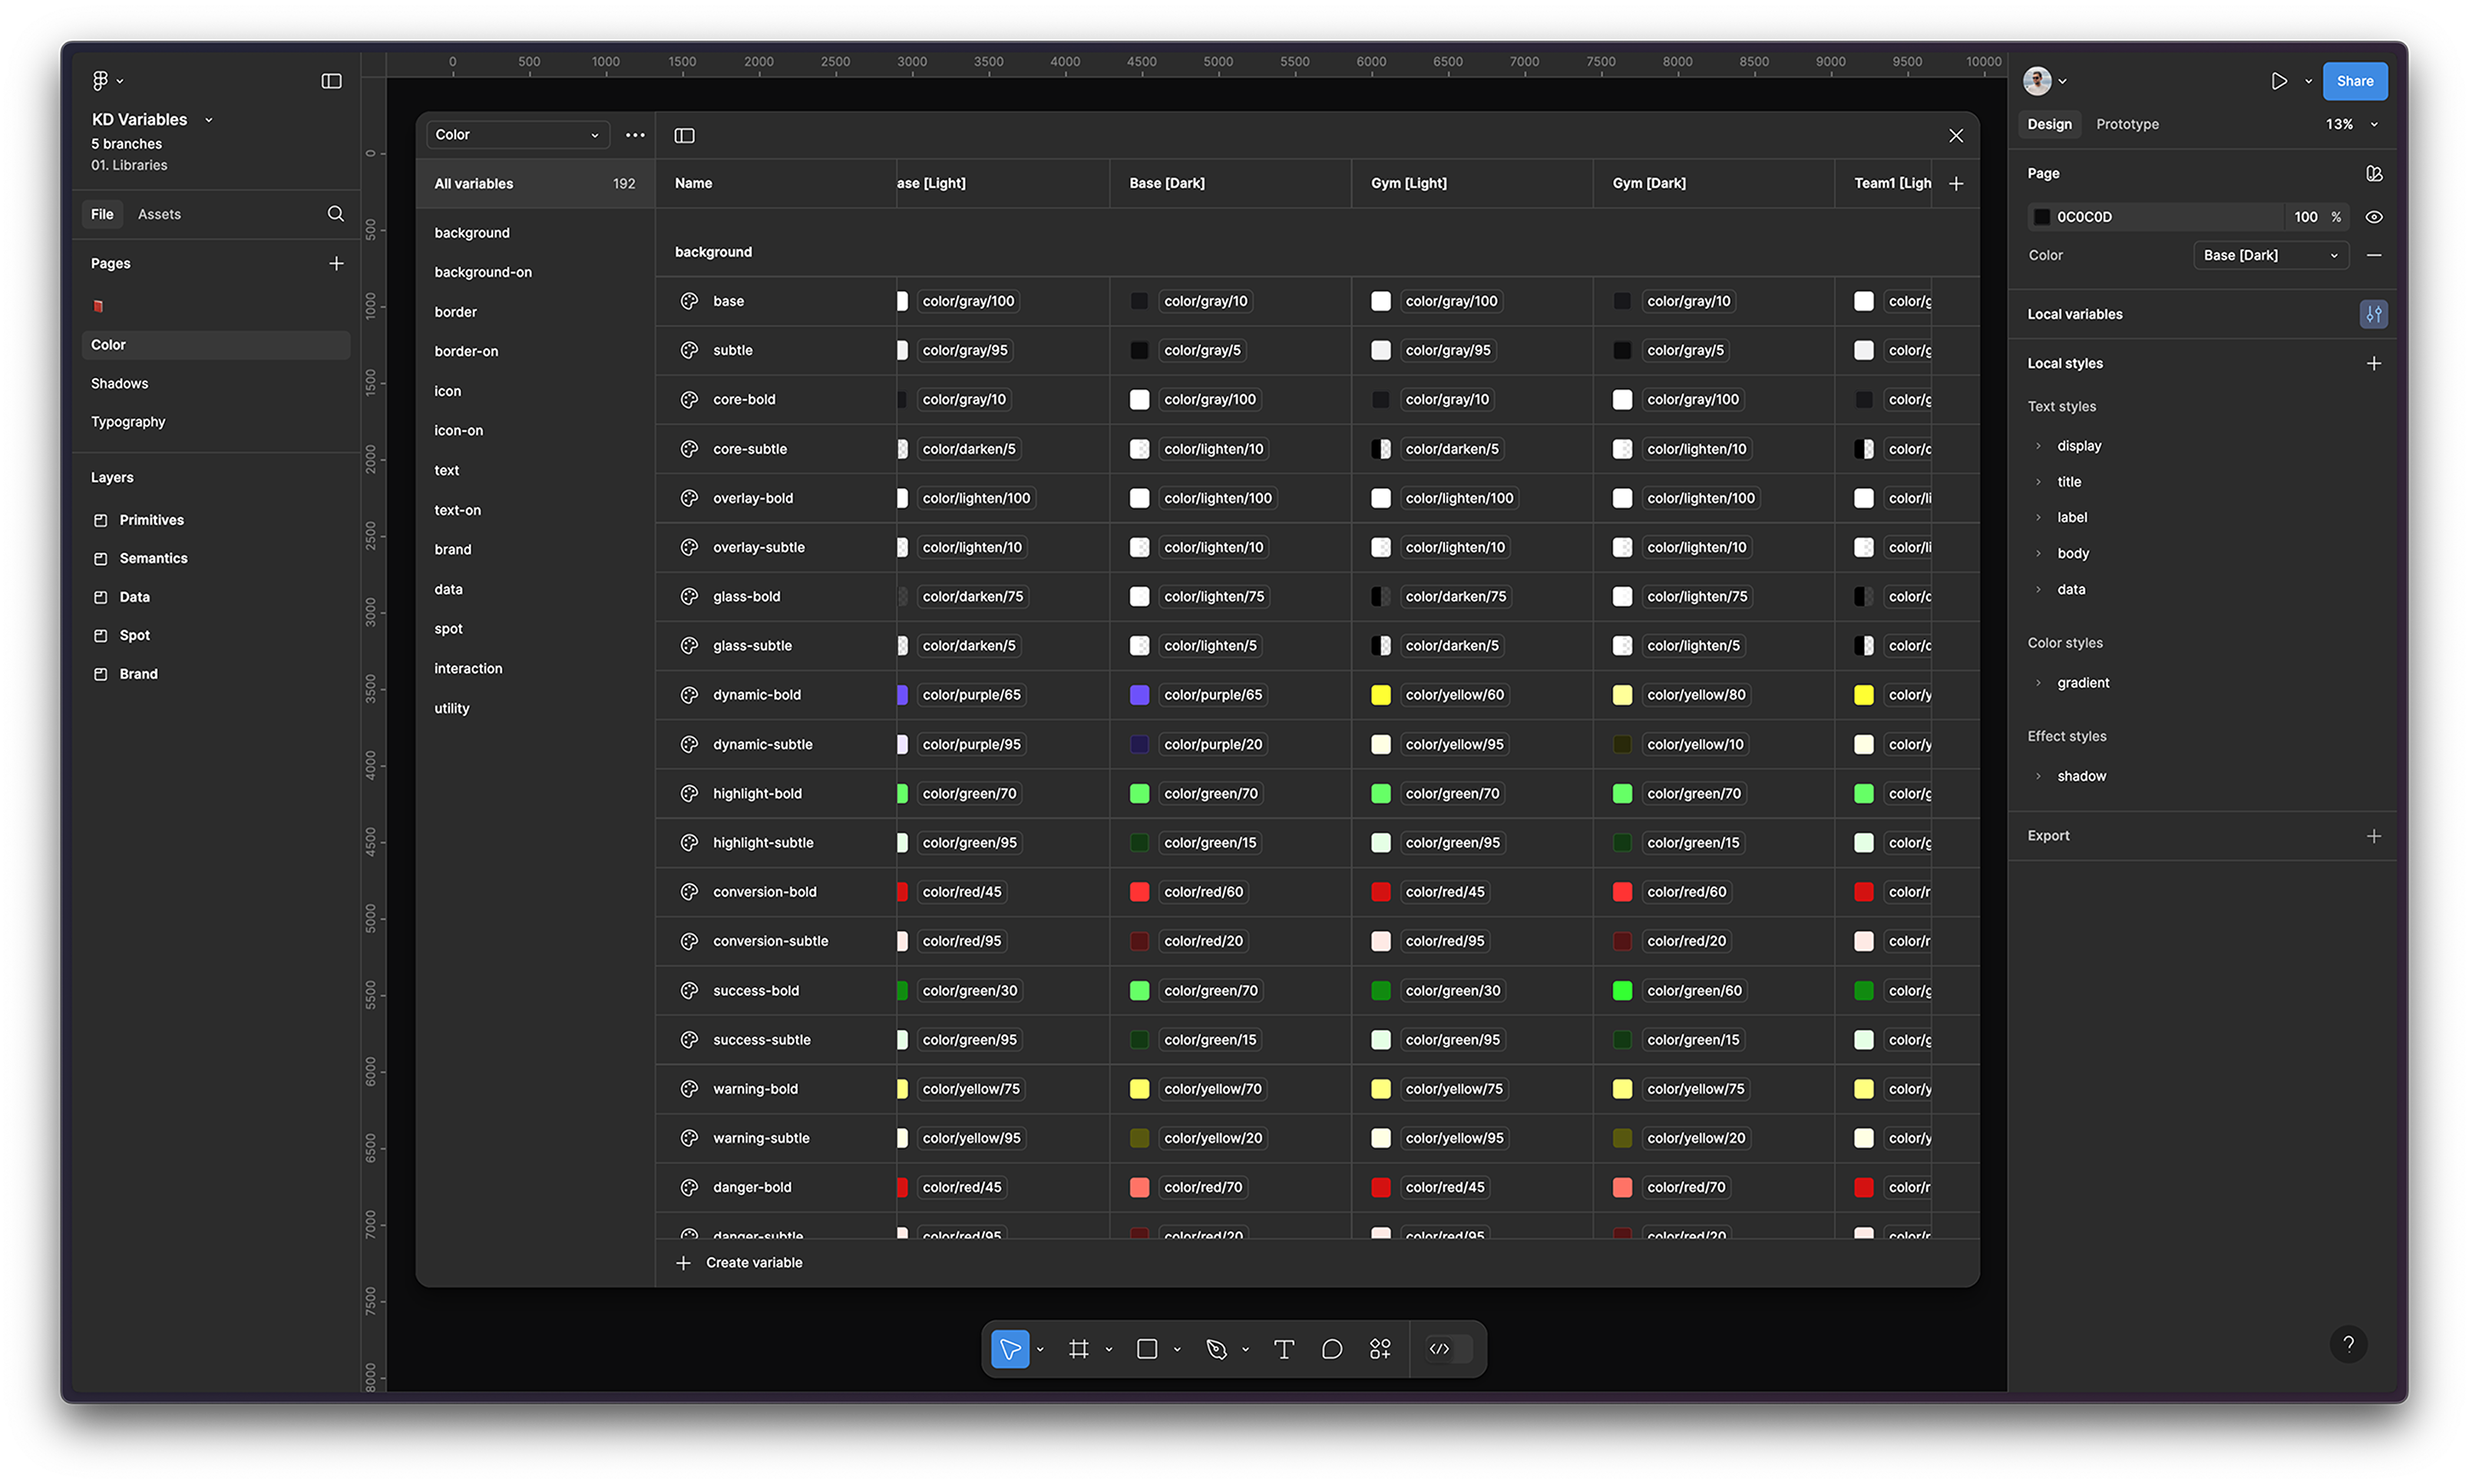Add a new page with plus icon
Viewport: 2469px width, 1484px height.
[x=336, y=264]
